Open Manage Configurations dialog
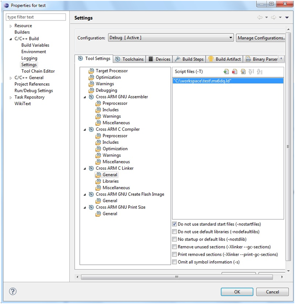This screenshot has width=295, height=304. (261, 38)
